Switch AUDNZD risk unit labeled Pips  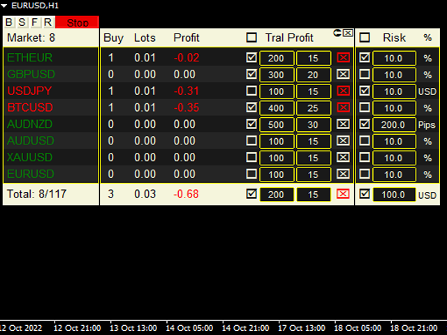427,125
